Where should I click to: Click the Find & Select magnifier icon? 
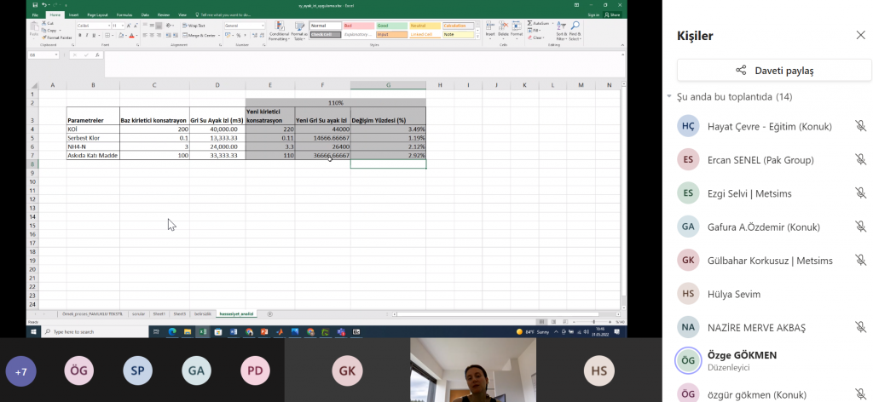(x=575, y=31)
